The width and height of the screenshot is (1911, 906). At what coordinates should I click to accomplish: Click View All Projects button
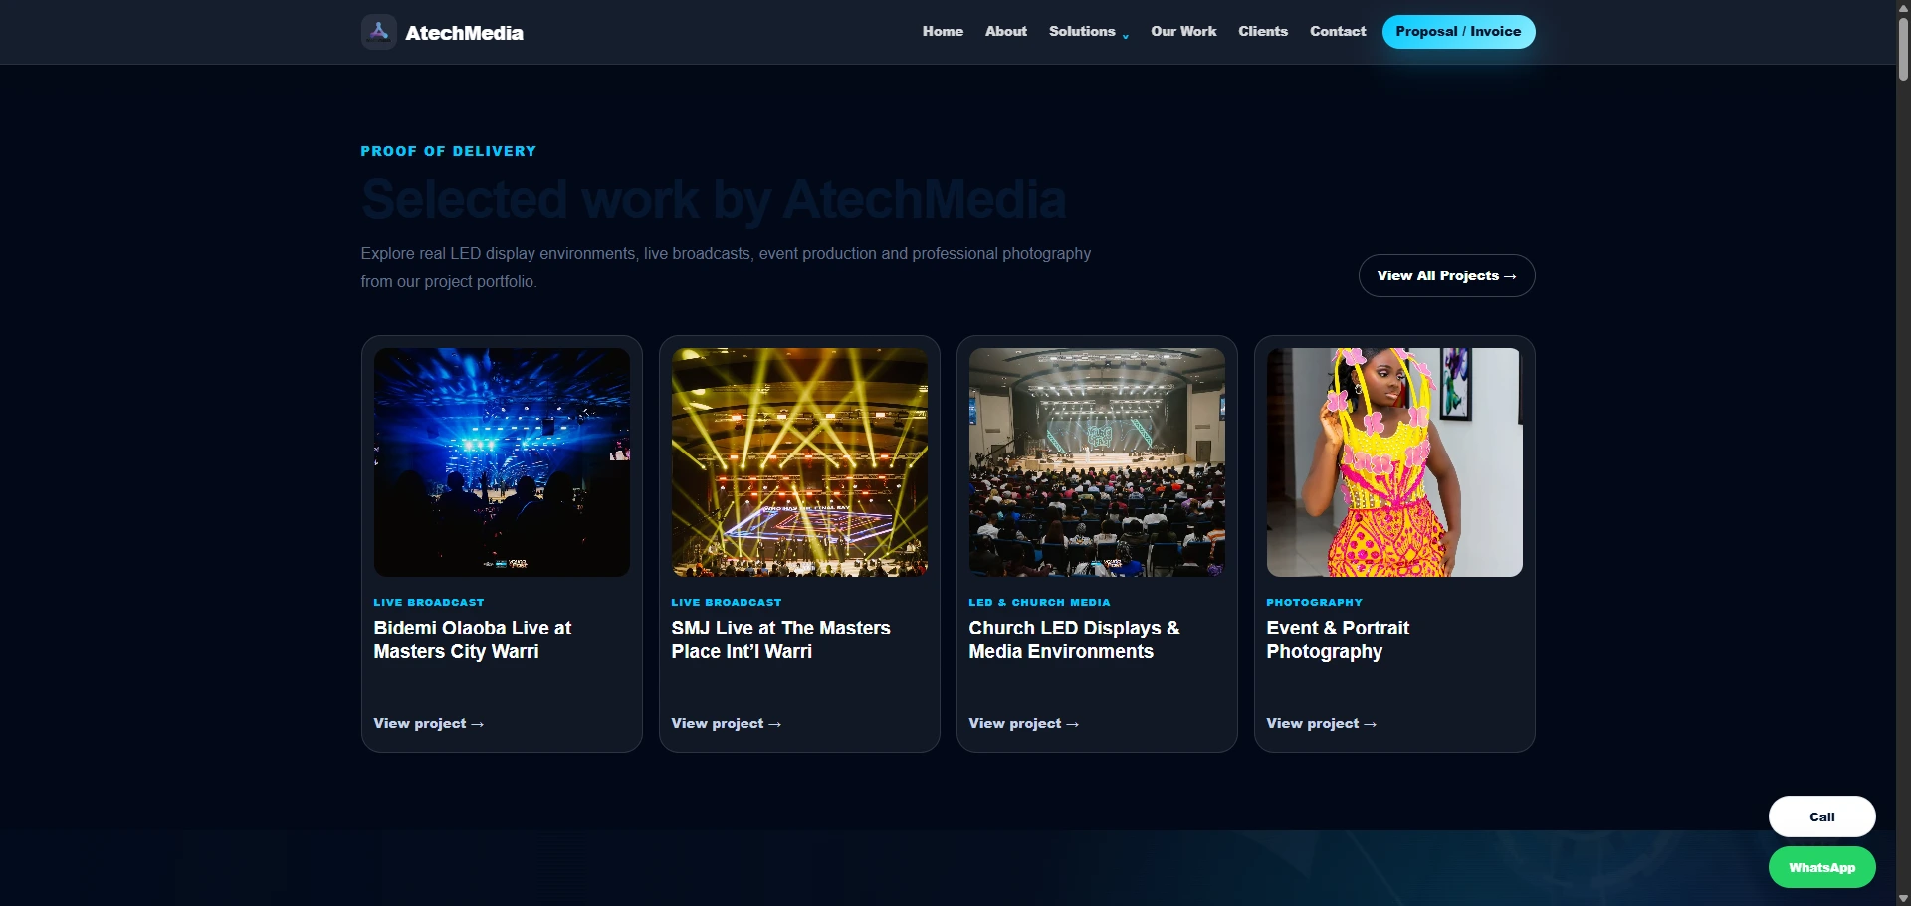tap(1446, 275)
